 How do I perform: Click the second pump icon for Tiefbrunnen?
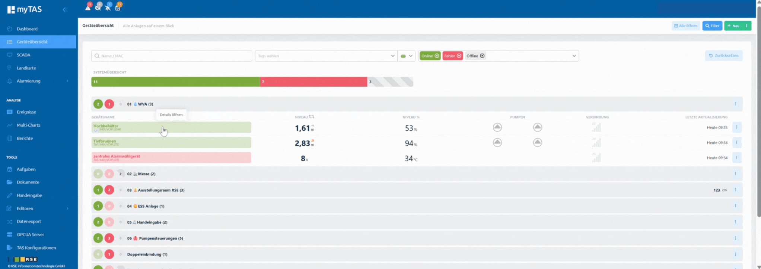click(537, 143)
